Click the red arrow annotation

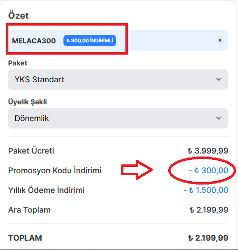137,170
